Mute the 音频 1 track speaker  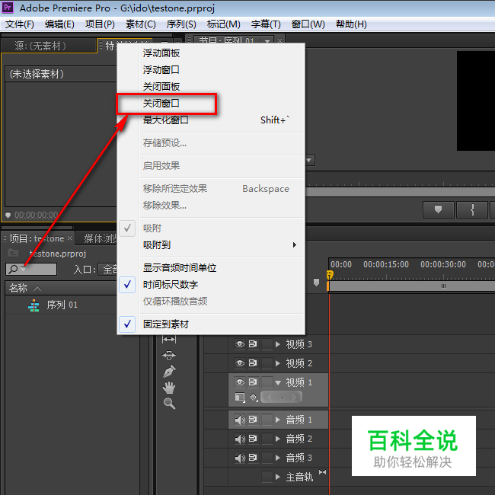(x=240, y=420)
